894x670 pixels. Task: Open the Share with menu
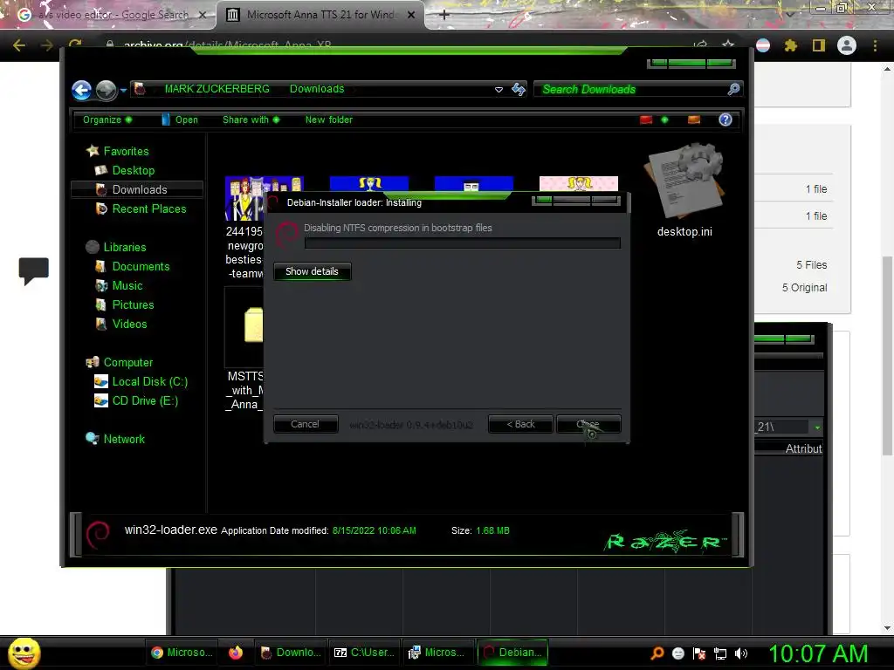pyautogui.click(x=251, y=120)
